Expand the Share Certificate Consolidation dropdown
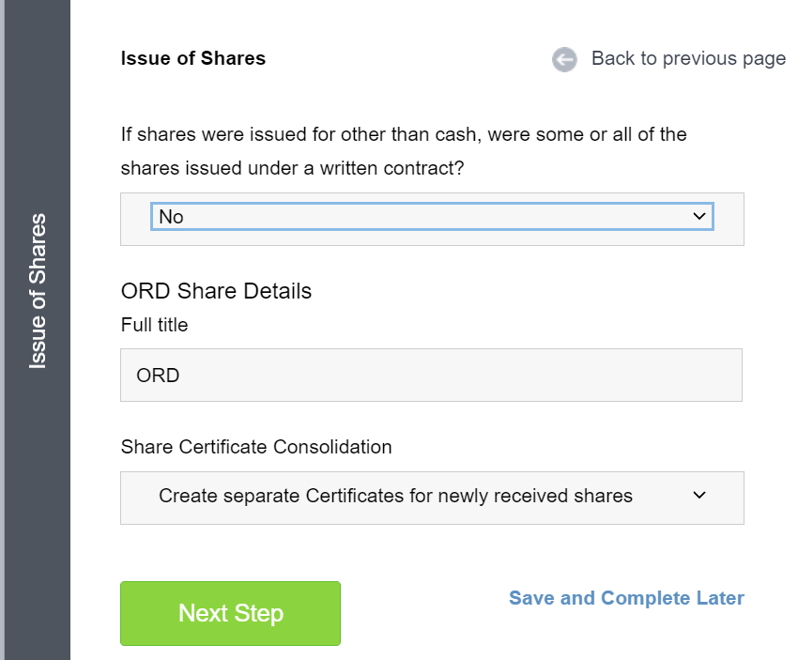The width and height of the screenshot is (798, 660). click(x=432, y=498)
